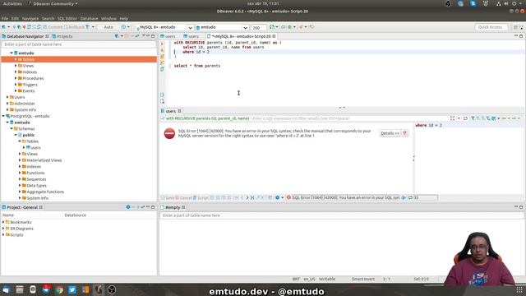
Task: Switch to the Script-20 editor tab
Action: tap(242, 36)
